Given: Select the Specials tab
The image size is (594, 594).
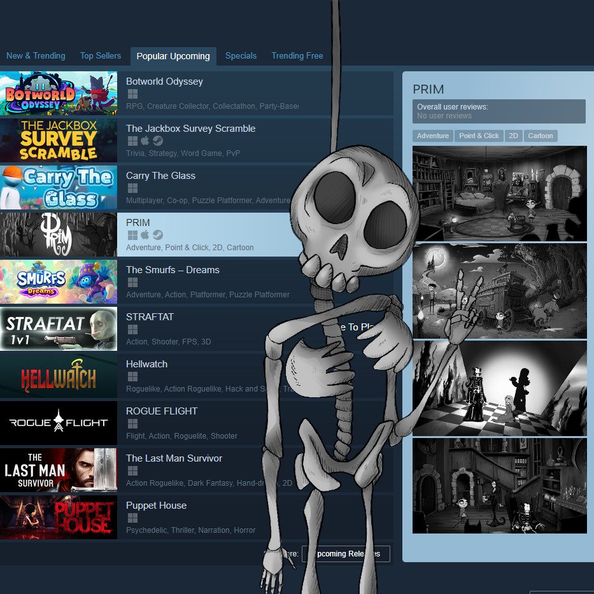Looking at the screenshot, I should pos(241,56).
